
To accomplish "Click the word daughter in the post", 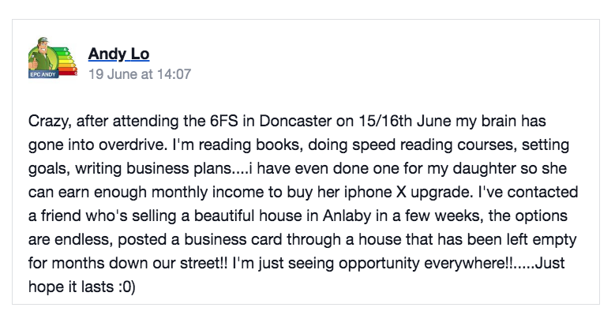I will tap(485, 169).
